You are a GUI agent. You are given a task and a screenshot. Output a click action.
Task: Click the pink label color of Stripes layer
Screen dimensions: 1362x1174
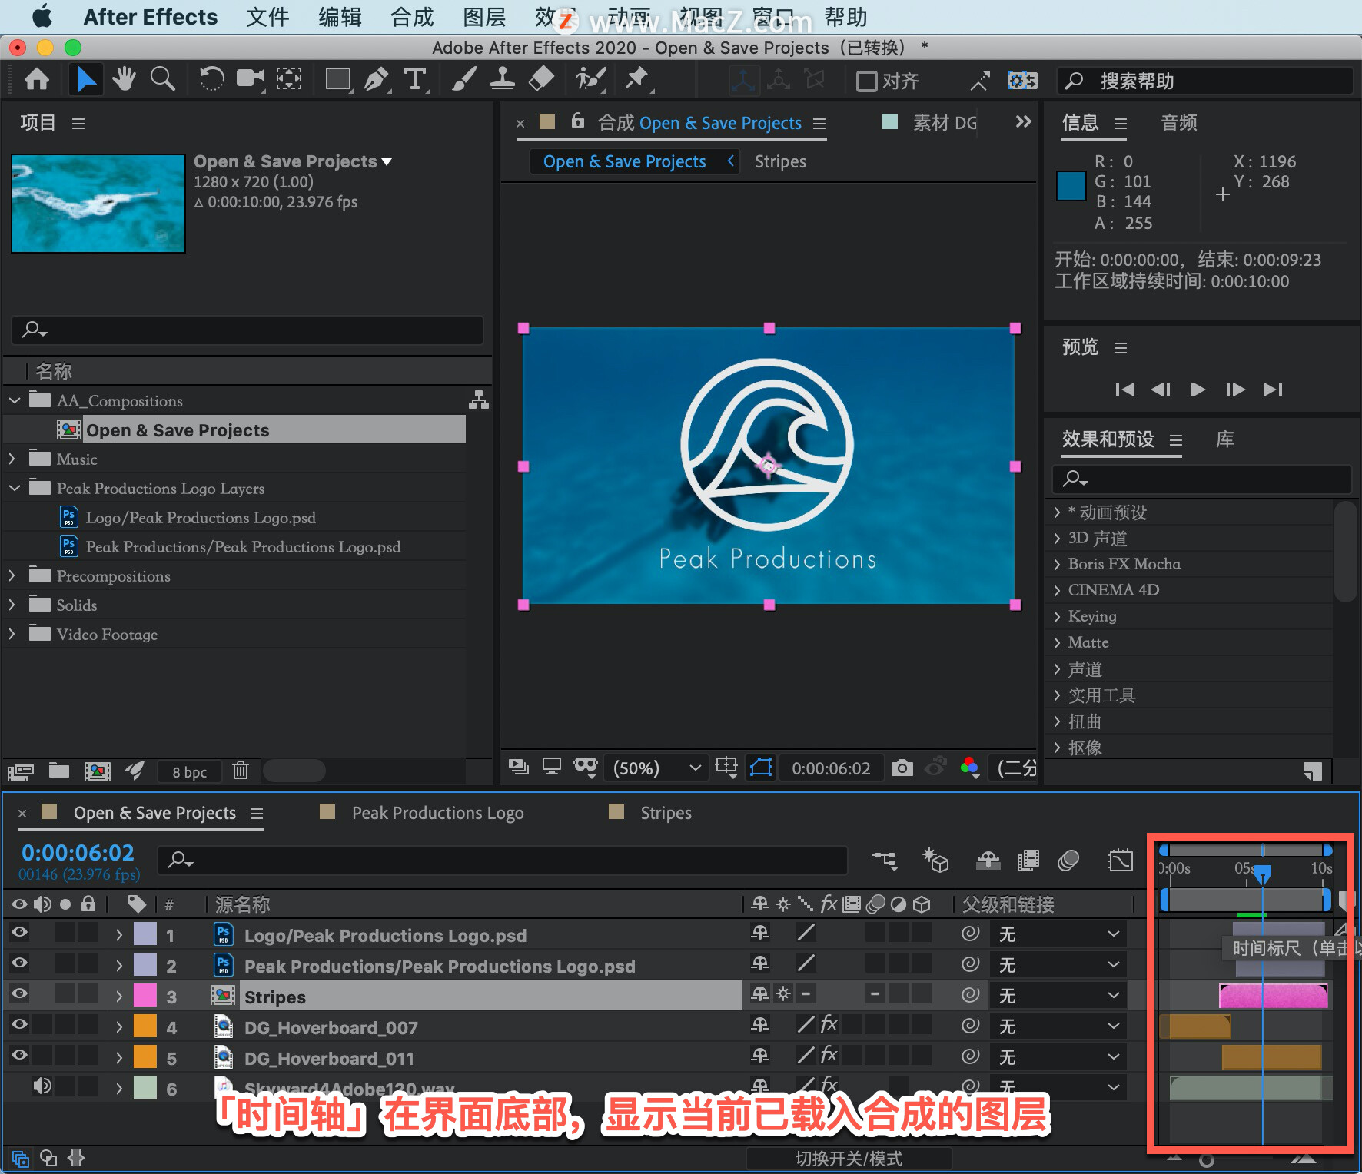(145, 997)
